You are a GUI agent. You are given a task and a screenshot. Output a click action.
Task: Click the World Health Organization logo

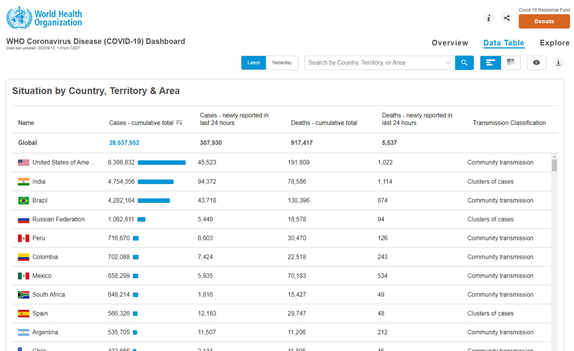(x=44, y=18)
